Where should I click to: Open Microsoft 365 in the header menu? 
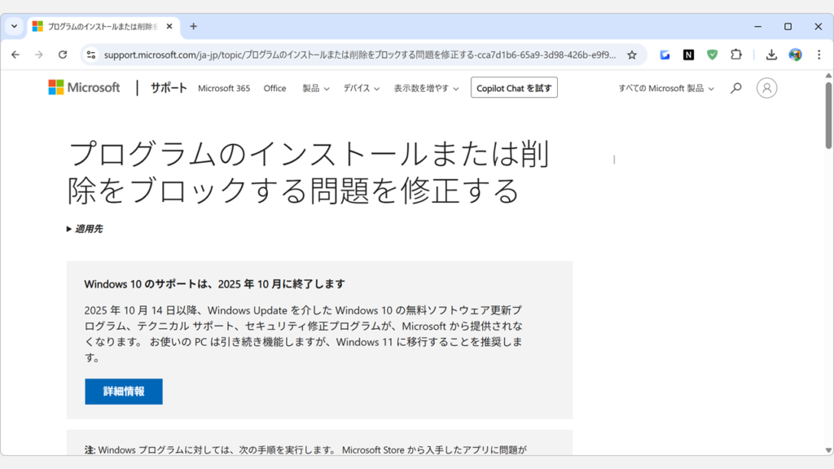224,88
